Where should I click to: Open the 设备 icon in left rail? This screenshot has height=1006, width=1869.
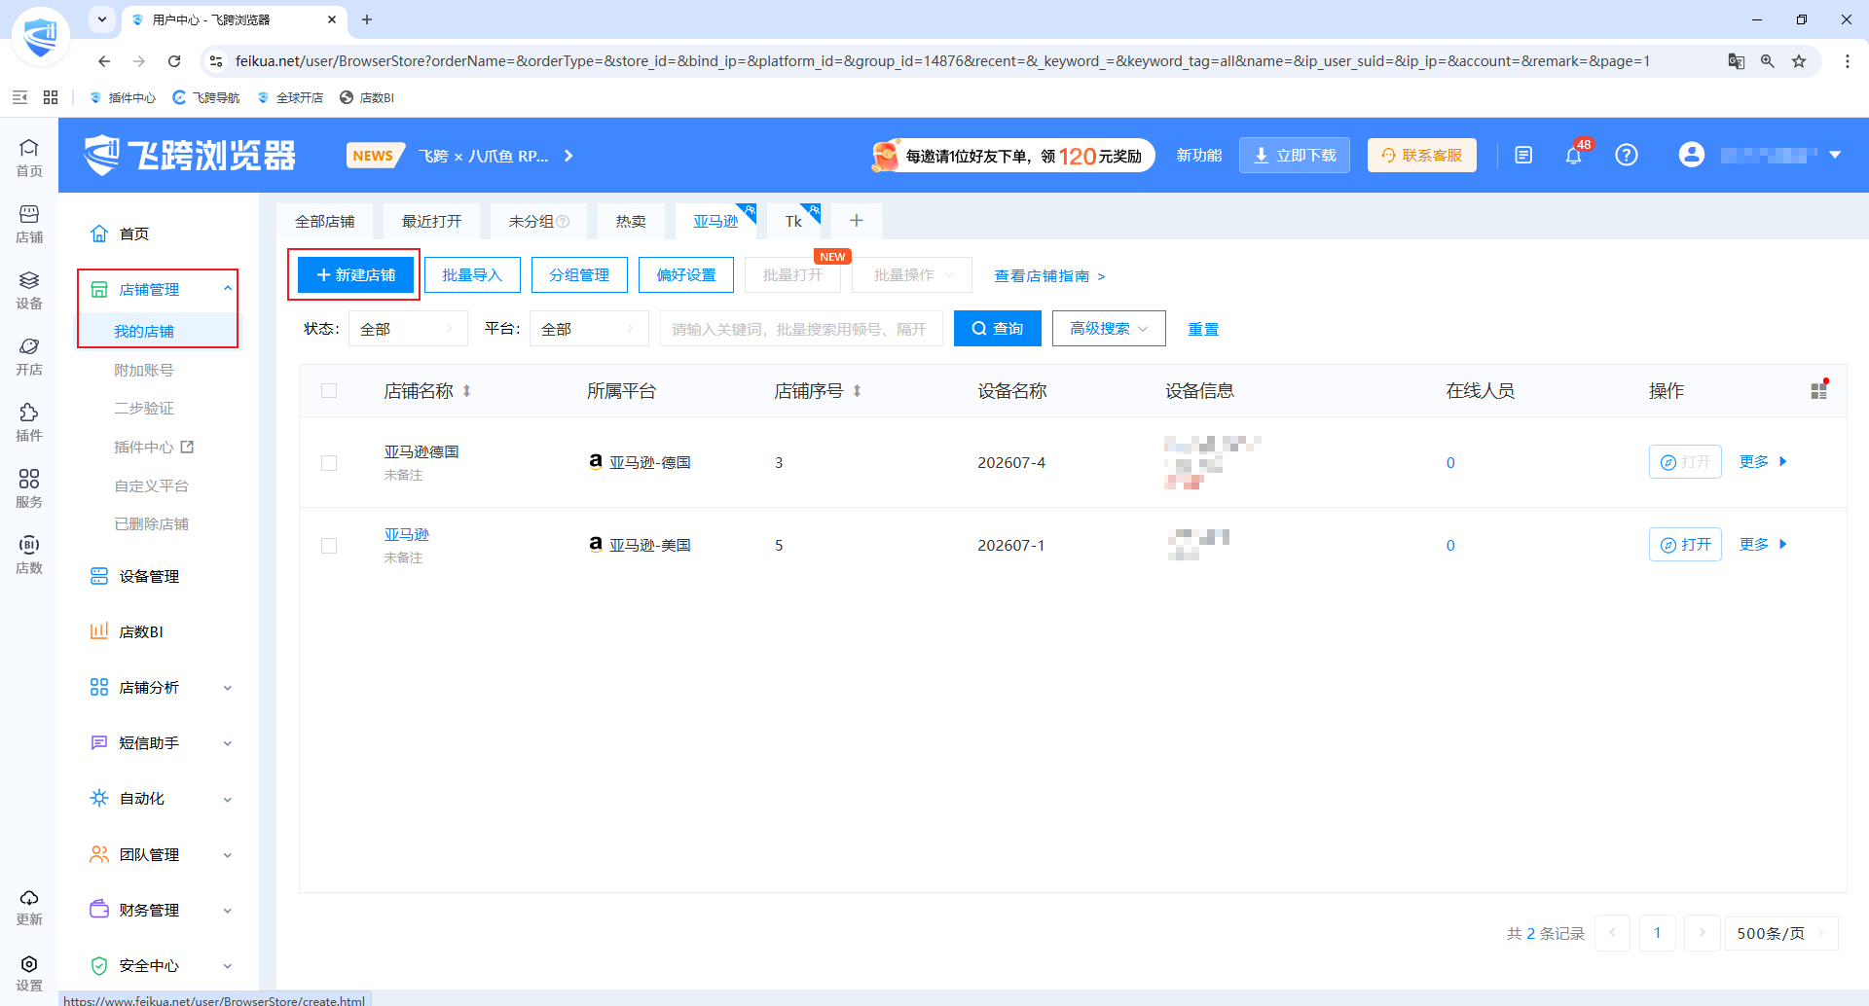point(29,289)
